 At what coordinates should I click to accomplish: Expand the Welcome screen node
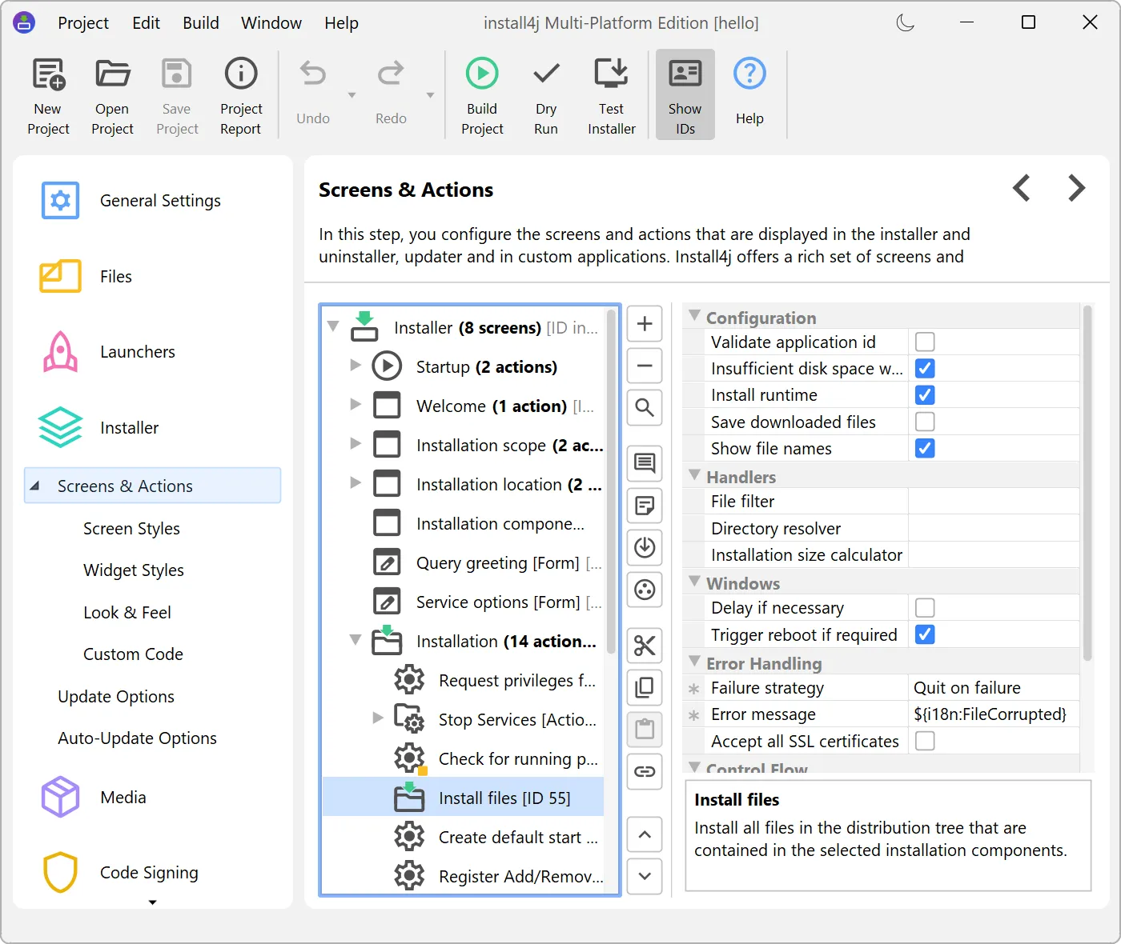[356, 406]
